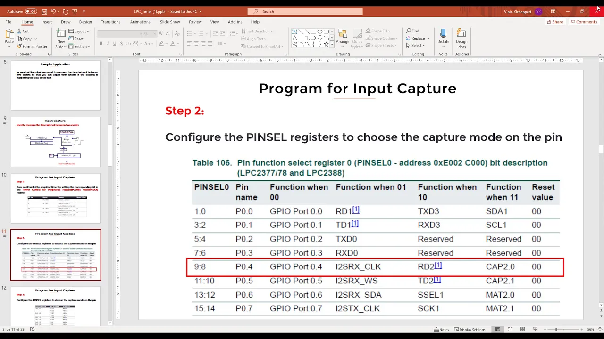This screenshot has width=604, height=339.
Task: Expand the Replace dropdown arrow
Action: point(428,38)
